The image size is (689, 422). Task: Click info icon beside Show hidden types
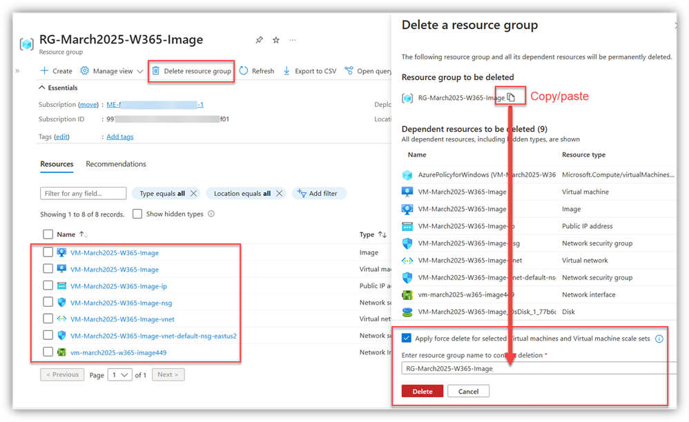coord(211,214)
